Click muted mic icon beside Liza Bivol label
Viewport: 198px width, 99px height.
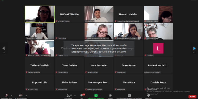(145, 55)
